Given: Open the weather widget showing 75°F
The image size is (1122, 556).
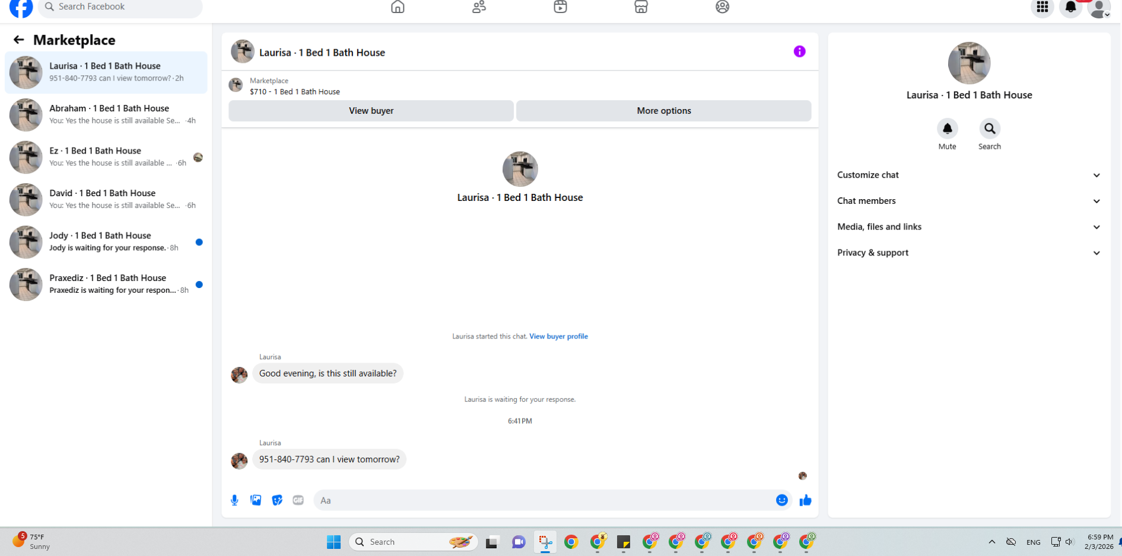Looking at the screenshot, I should 33,541.
